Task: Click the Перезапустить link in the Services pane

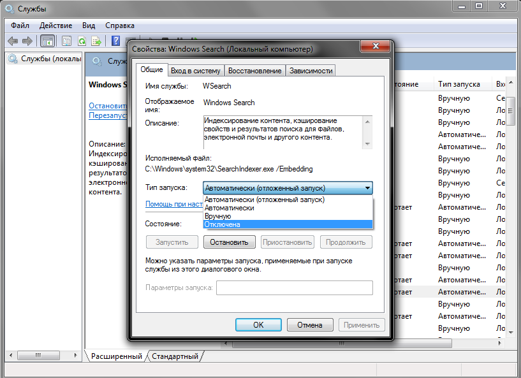Action: coord(108,115)
